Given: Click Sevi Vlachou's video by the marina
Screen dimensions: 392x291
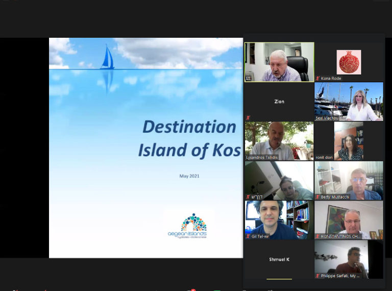Looking at the screenshot, I should point(349,101).
